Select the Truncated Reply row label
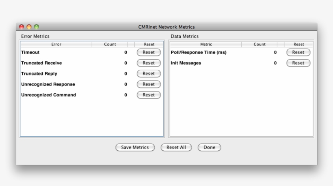The image size is (333, 186). tap(39, 73)
